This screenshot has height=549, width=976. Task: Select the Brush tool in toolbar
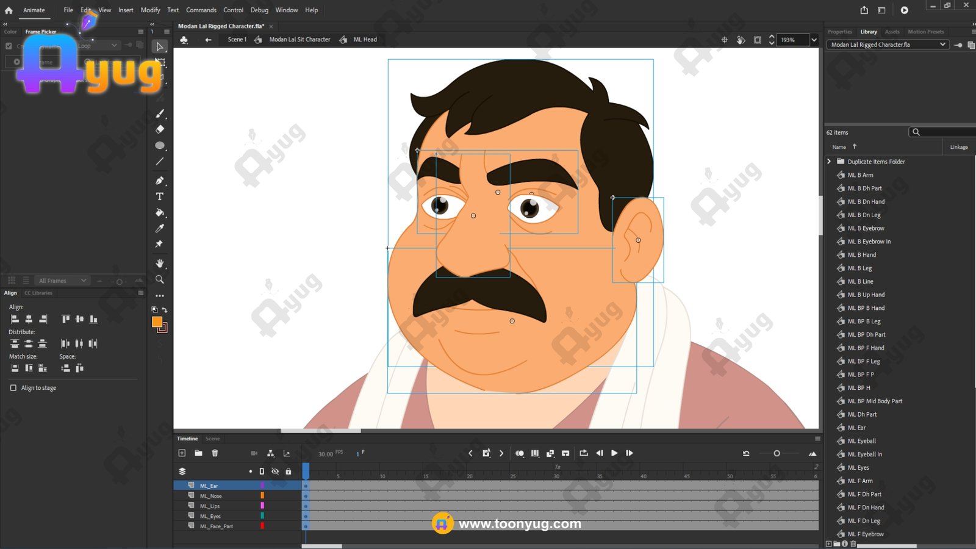click(x=160, y=113)
